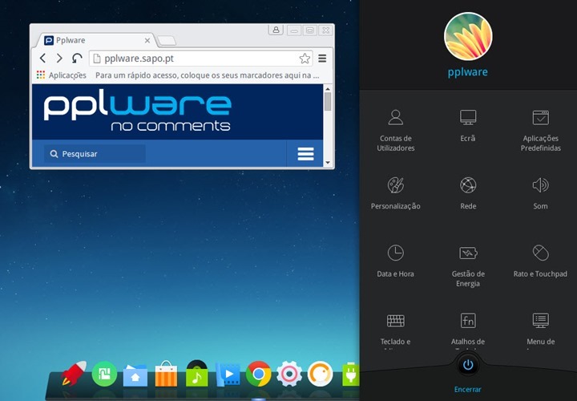Screen dimensions: 577x401
Task: Open the music player dock icon
Action: (197, 374)
